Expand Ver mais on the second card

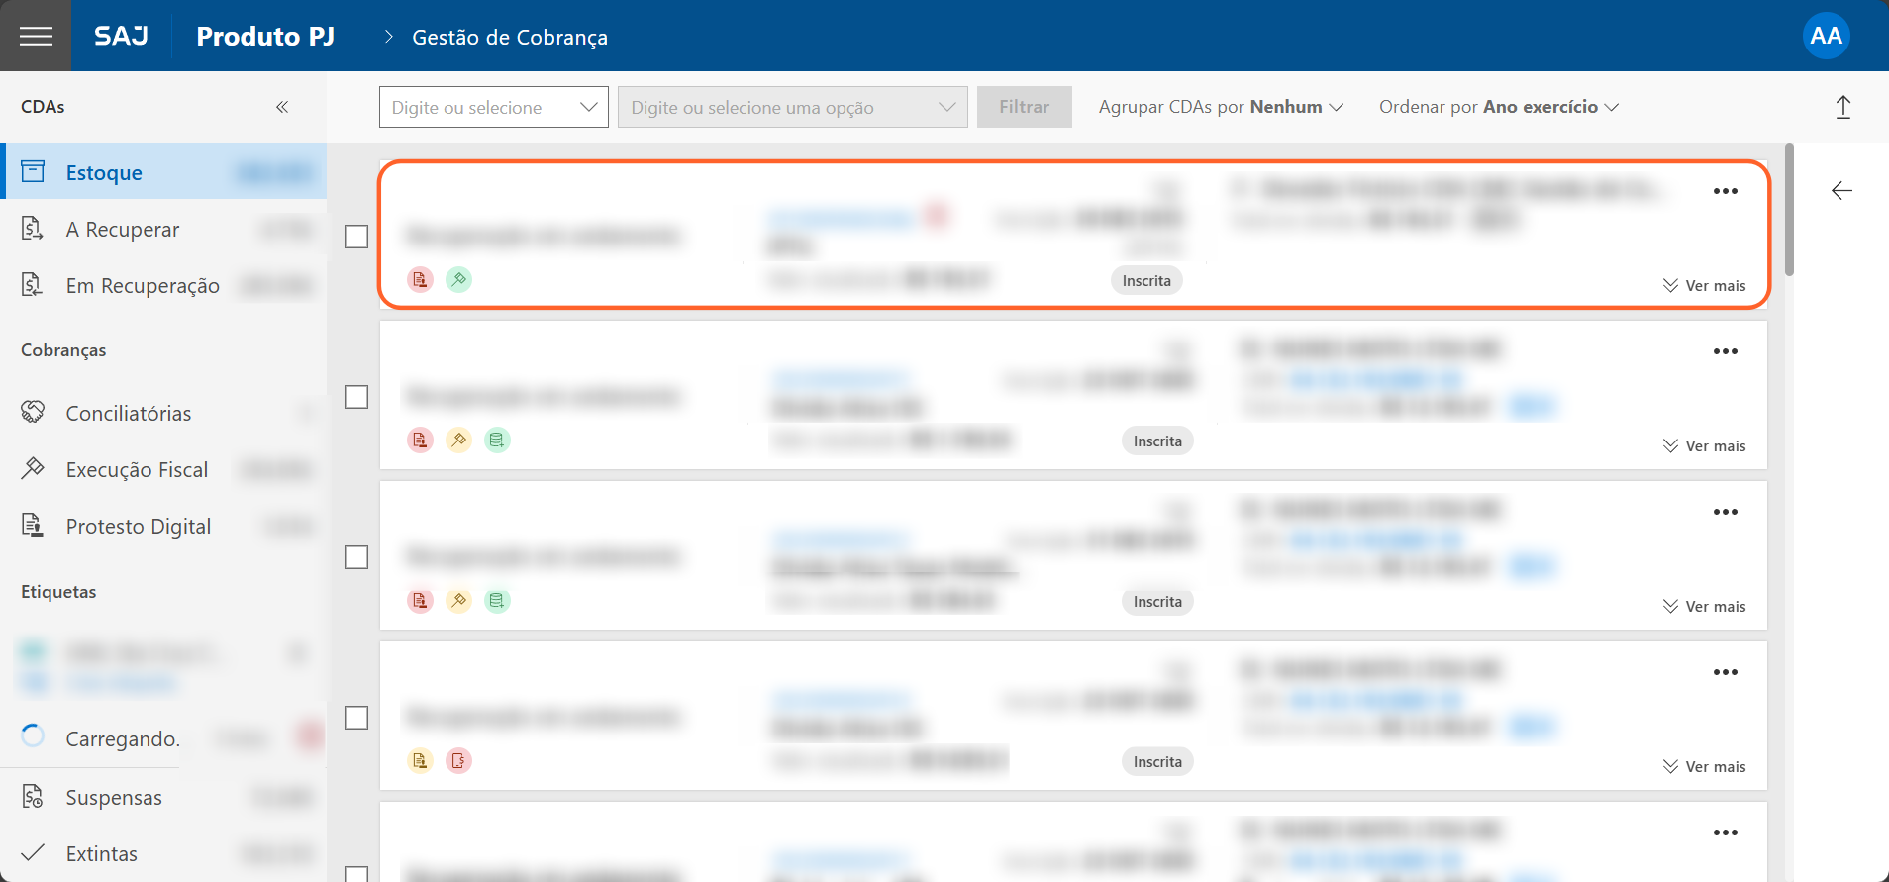1704,446
